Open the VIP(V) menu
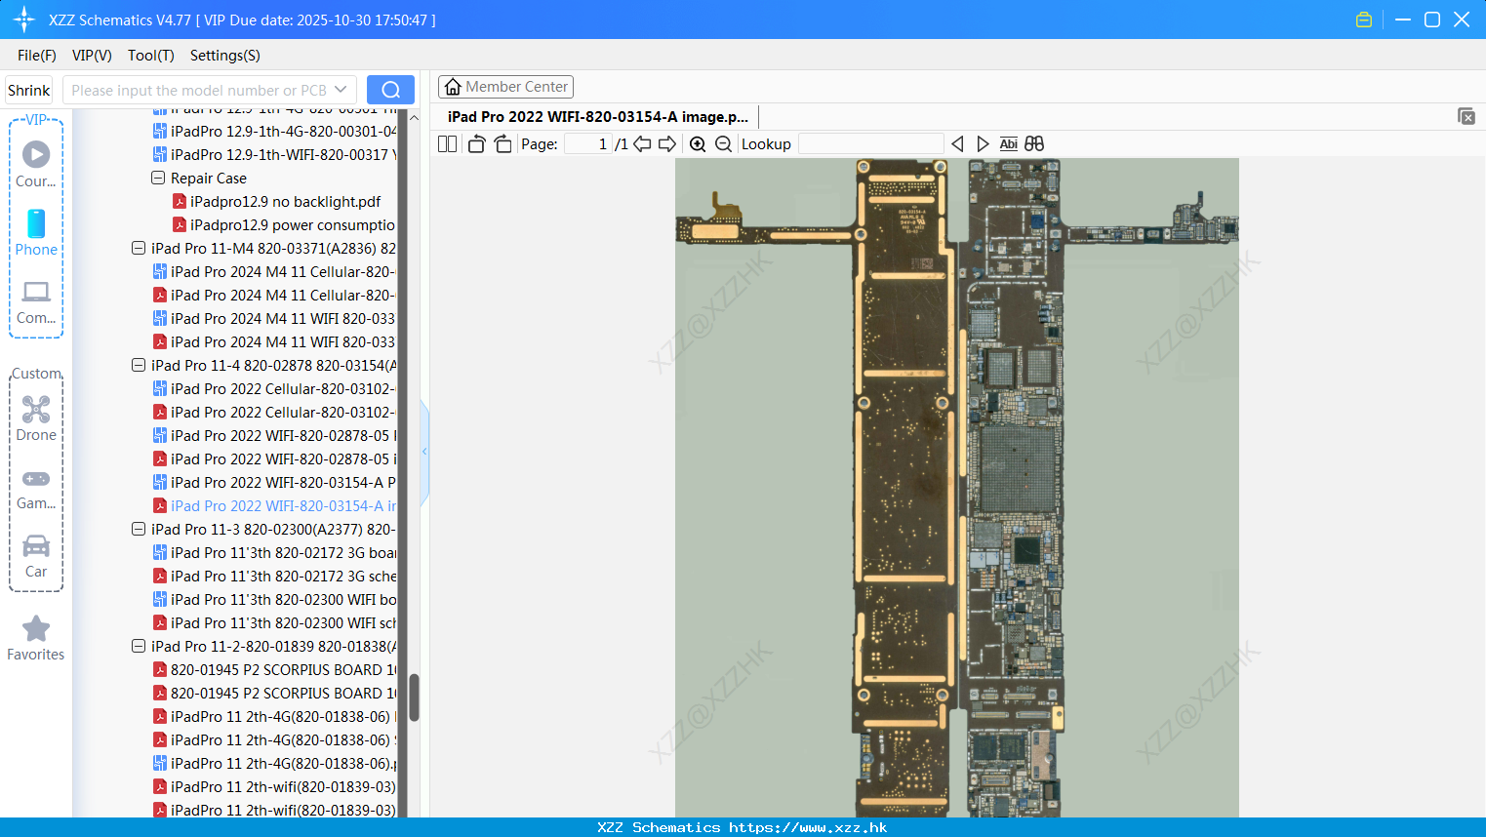The width and height of the screenshot is (1486, 837). tap(92, 56)
